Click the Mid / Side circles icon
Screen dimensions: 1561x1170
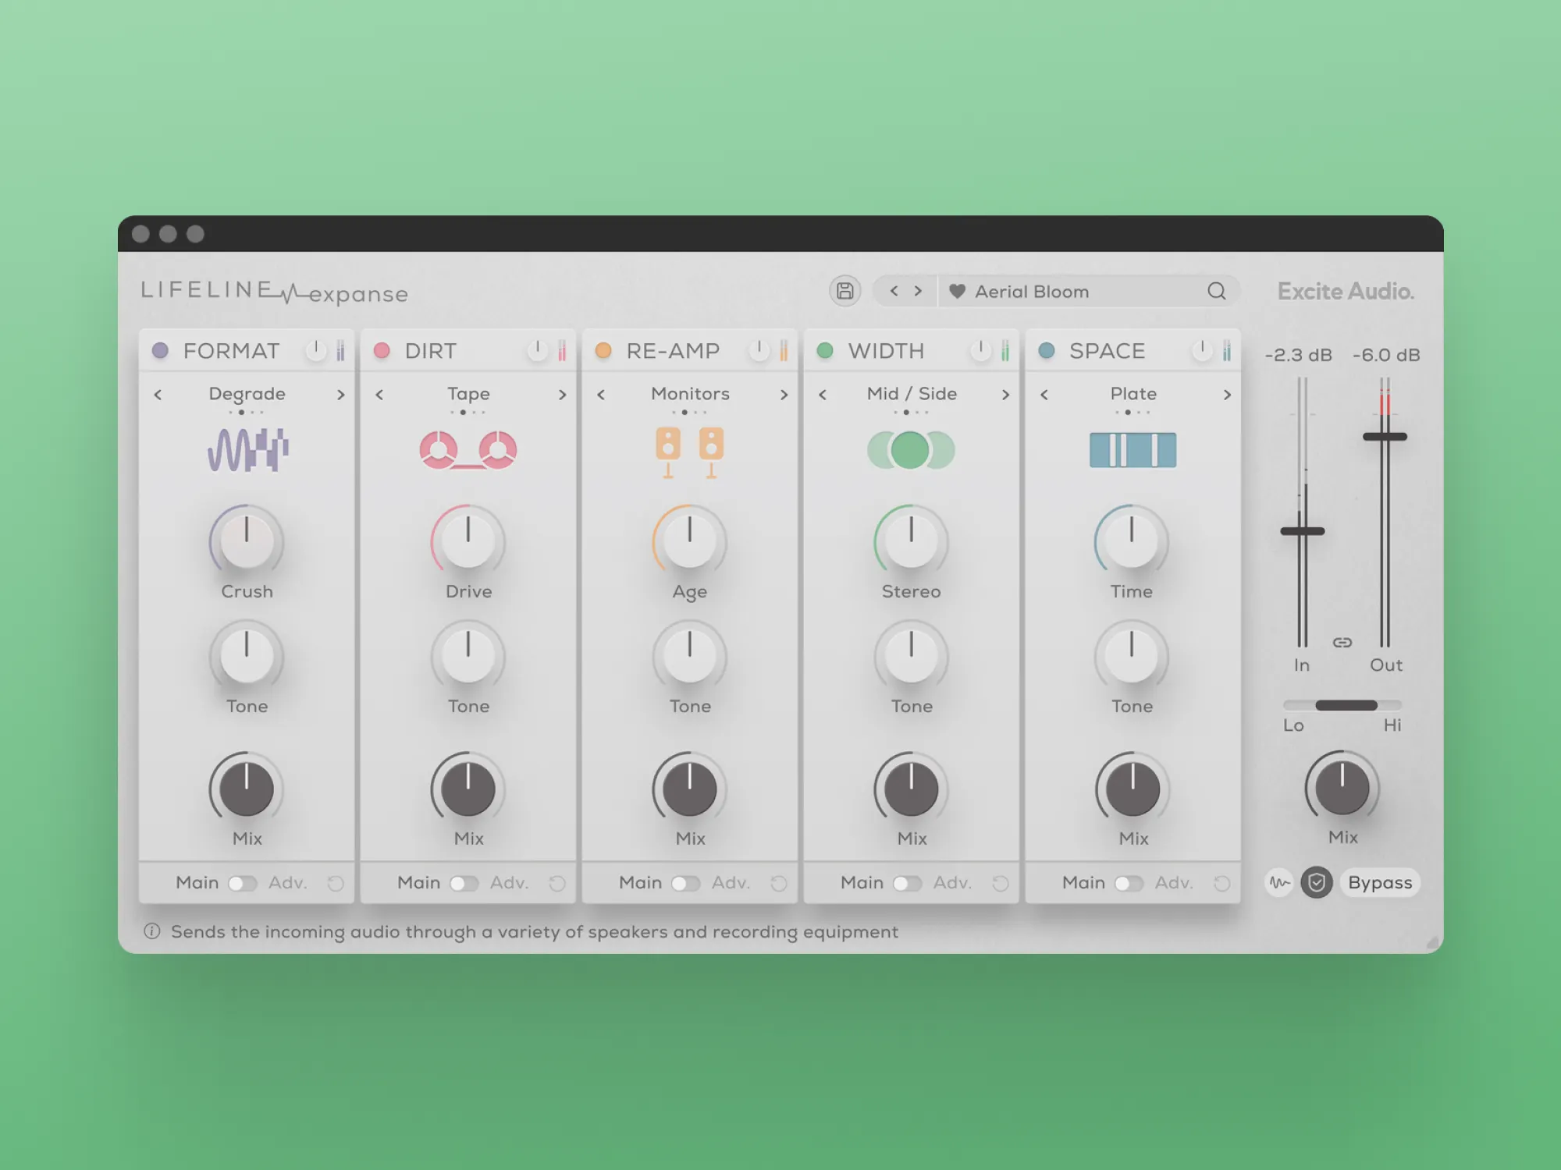(911, 450)
